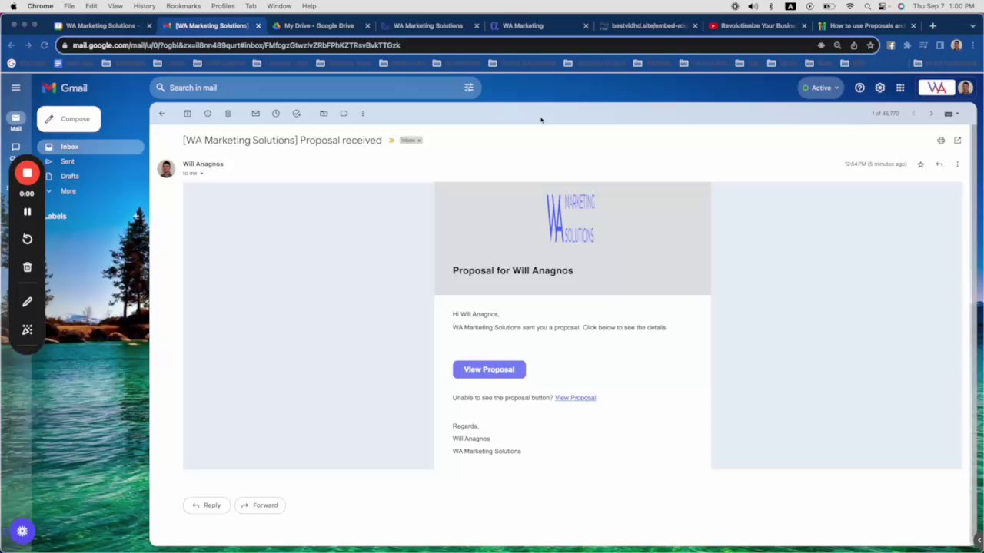This screenshot has height=553, width=984.
Task: Focus the Search in mail field
Action: tap(315, 88)
